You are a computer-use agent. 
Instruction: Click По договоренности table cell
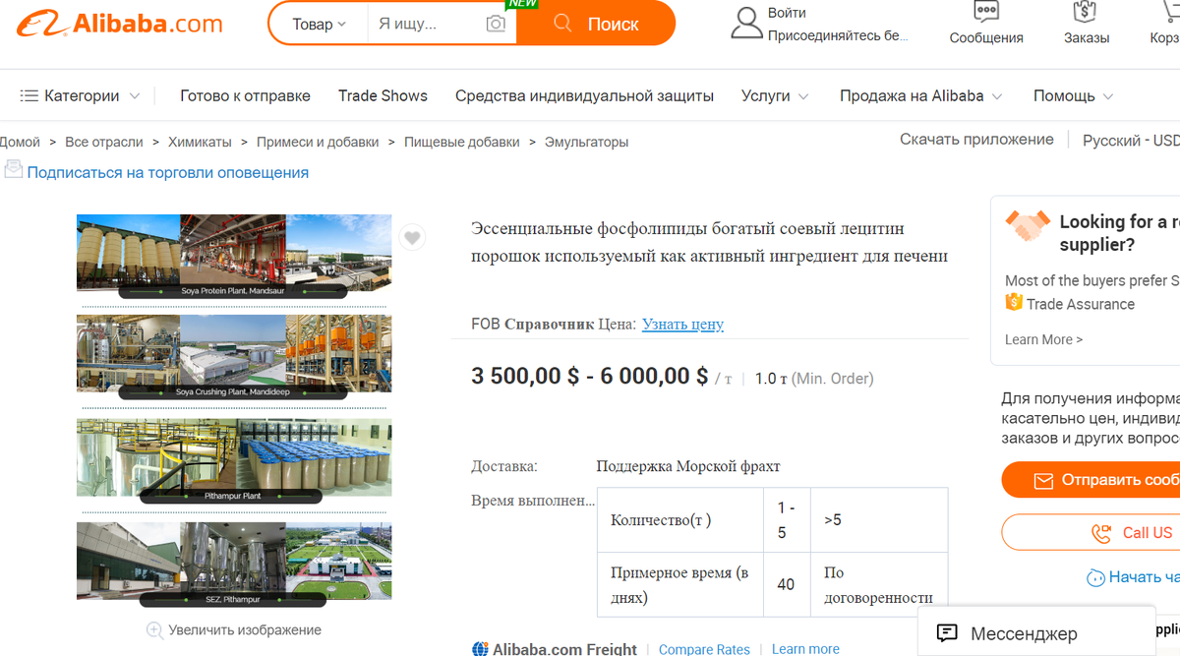tap(879, 585)
